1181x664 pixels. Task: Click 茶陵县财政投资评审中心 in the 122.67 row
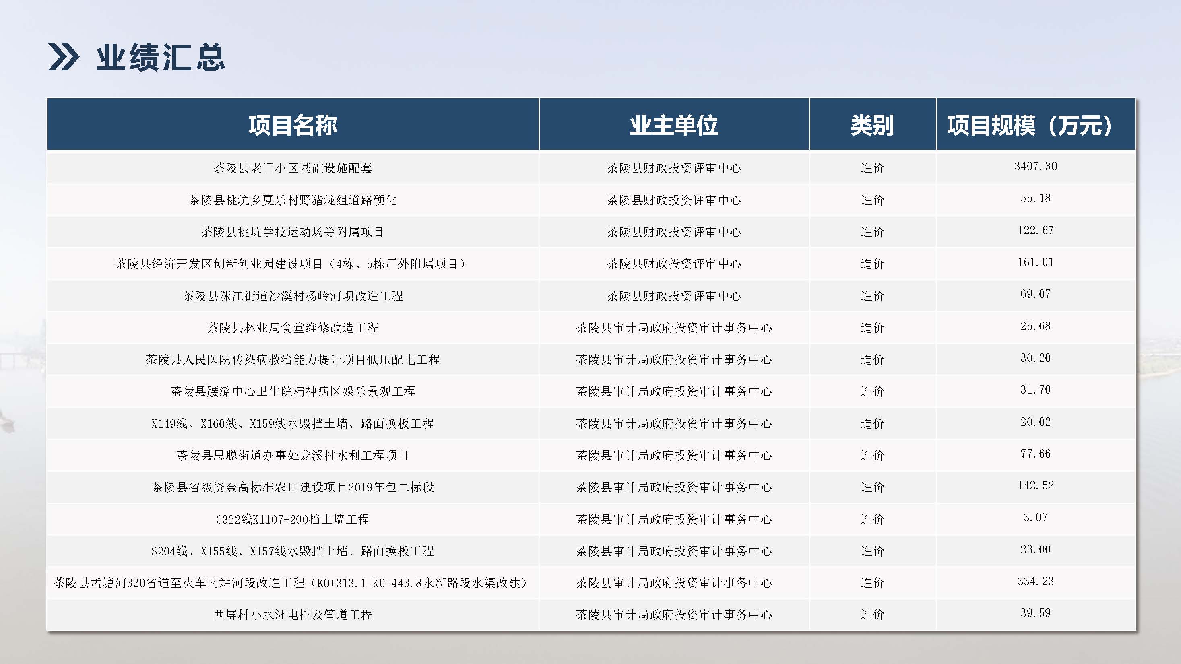(674, 232)
